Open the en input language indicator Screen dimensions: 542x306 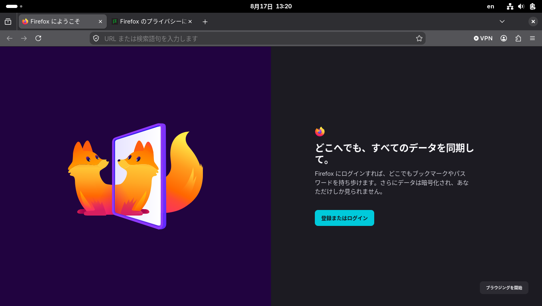coord(491,6)
